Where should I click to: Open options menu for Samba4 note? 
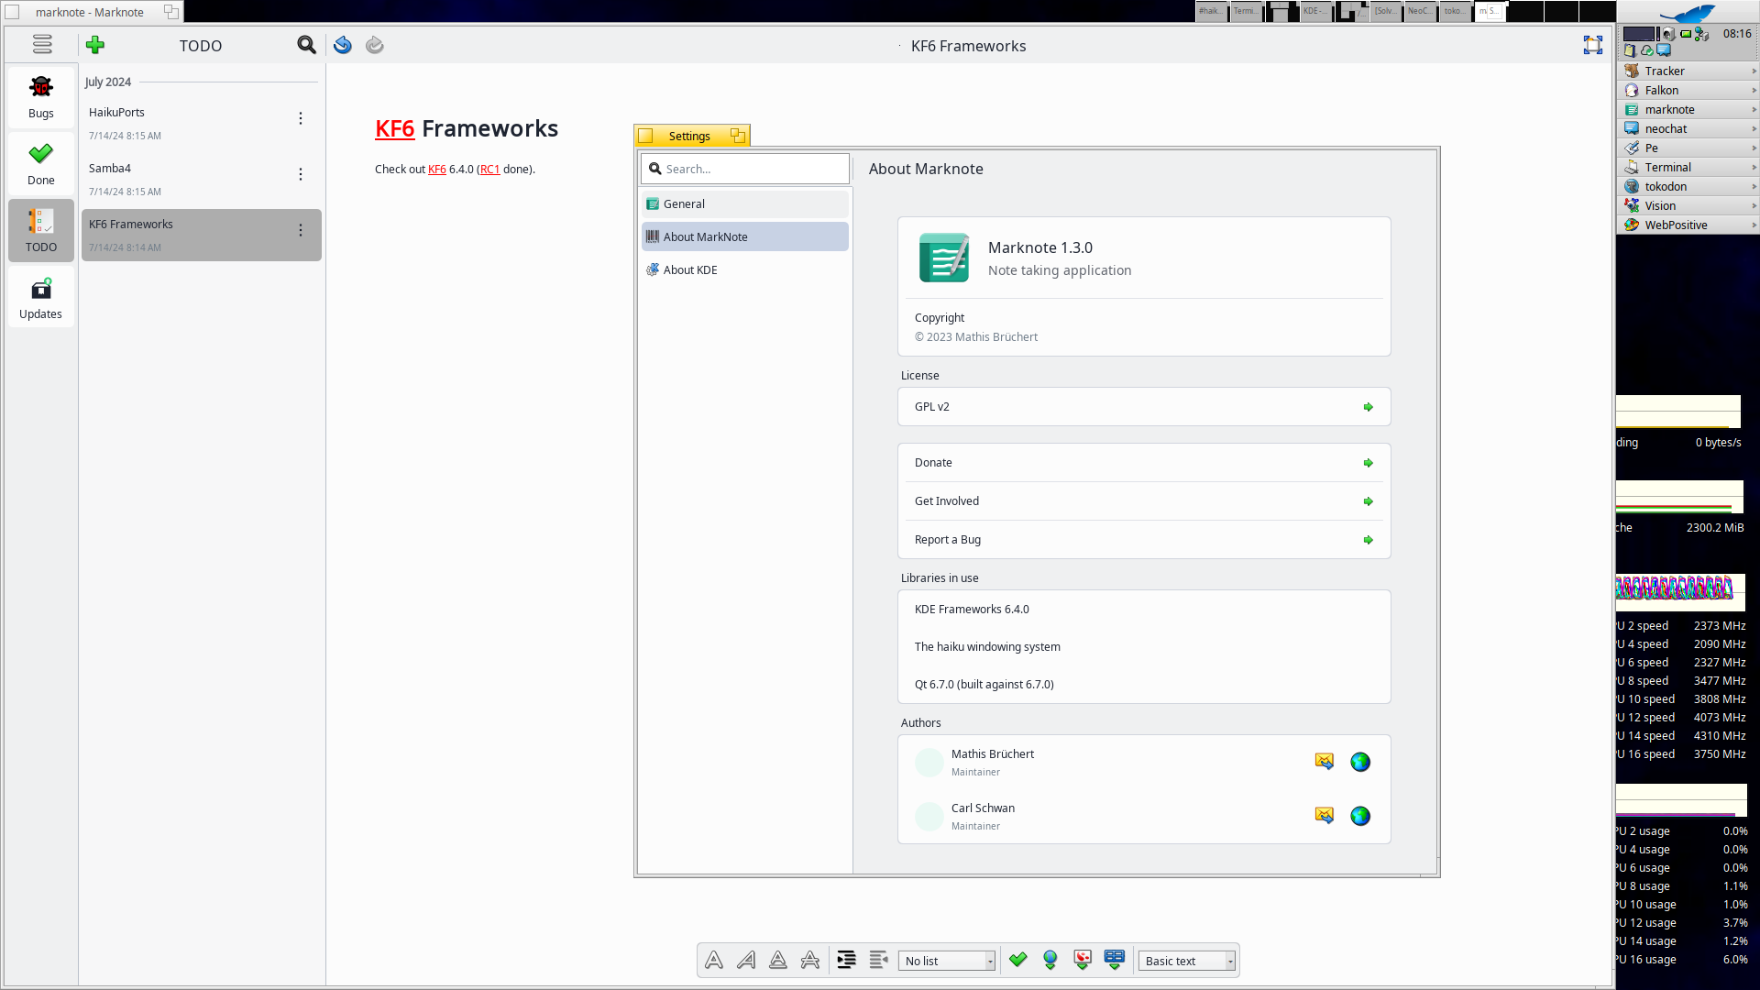pos(301,174)
